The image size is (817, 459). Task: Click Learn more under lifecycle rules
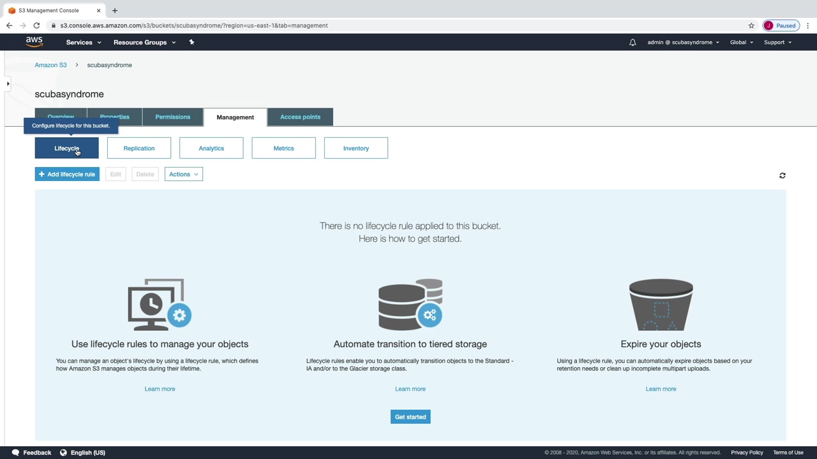160,389
